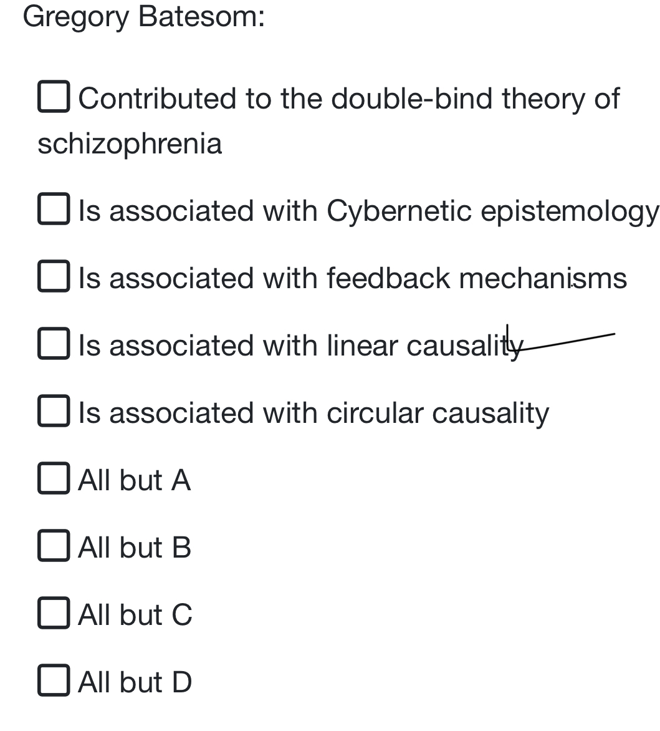The height and width of the screenshot is (731, 660).
Task: Select the feedback mechanisms checkbox
Action: (54, 276)
